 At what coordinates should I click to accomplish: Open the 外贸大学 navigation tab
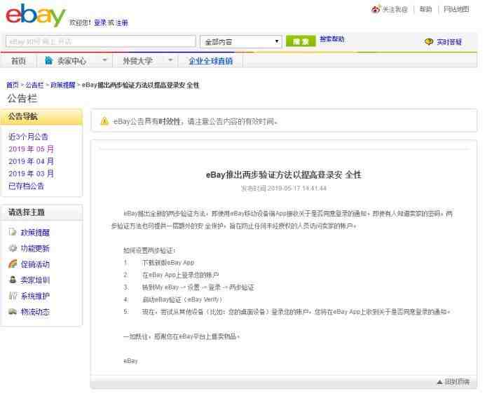coord(137,61)
